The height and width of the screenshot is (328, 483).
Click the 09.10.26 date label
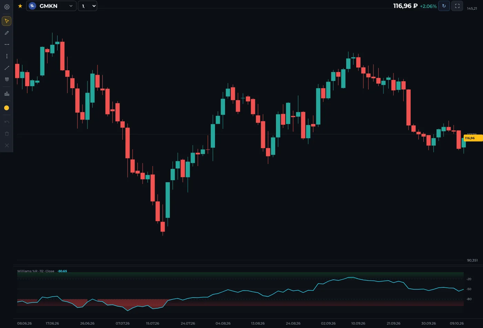pyautogui.click(x=457, y=324)
